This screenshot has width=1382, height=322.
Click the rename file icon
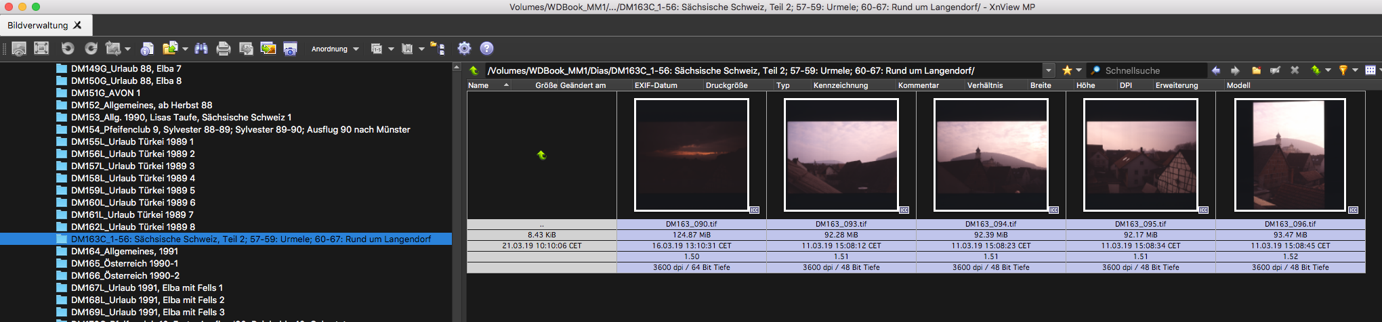tap(1275, 70)
